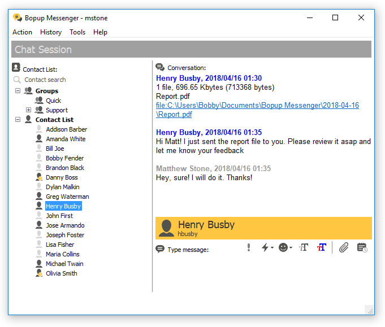Image resolution: width=385 pixels, height=327 pixels.
Task: Select contact Lisa Fisher
Action: click(x=60, y=245)
